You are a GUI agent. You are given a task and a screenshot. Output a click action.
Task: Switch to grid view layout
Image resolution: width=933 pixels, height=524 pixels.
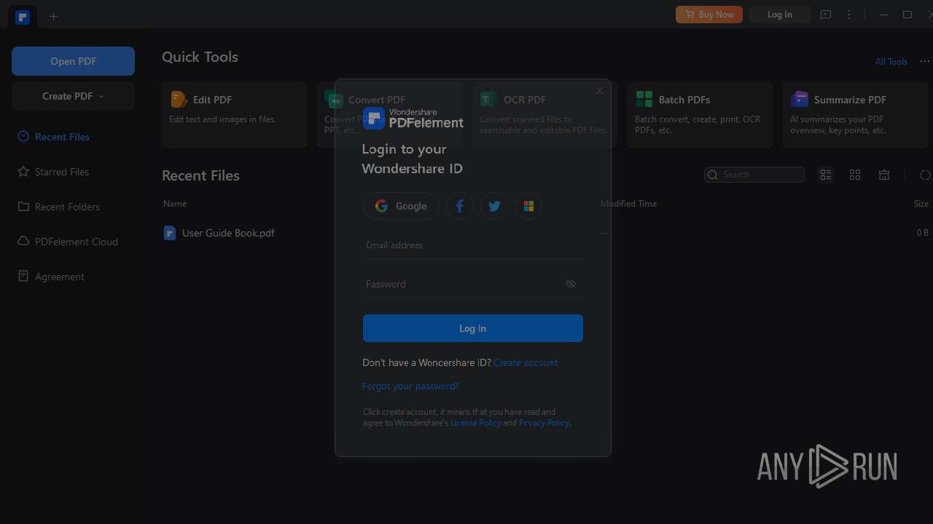(x=855, y=175)
